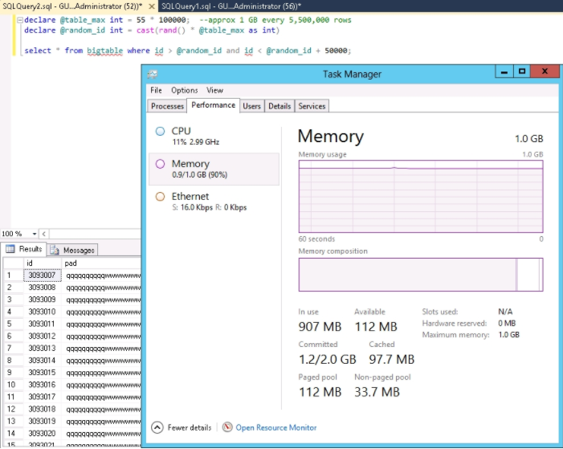Click the CPU circle icon in sidebar
Viewport: 563px width, 449px height.
pos(160,131)
